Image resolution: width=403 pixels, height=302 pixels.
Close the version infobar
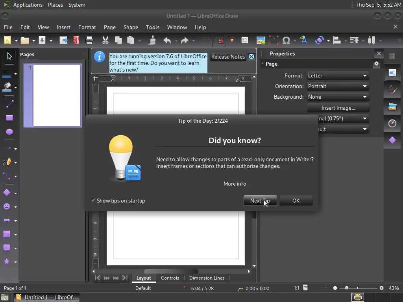(x=251, y=57)
